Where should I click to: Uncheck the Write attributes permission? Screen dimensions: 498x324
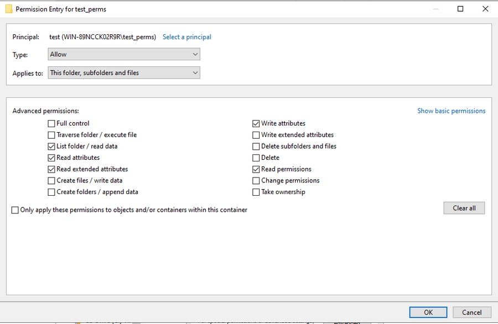click(256, 123)
